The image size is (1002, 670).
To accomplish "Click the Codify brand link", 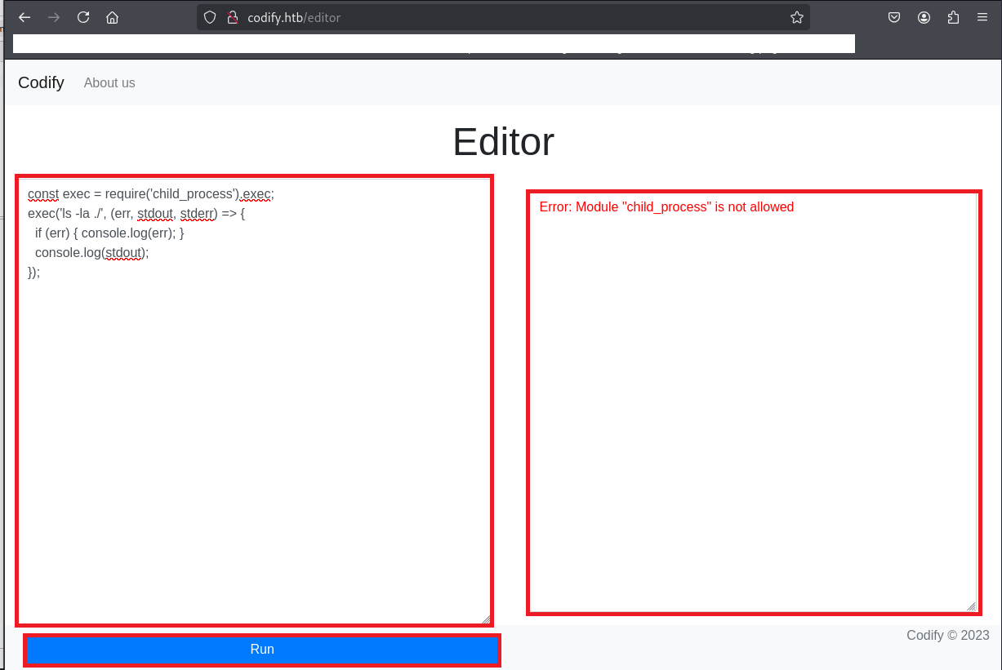I will tap(41, 82).
